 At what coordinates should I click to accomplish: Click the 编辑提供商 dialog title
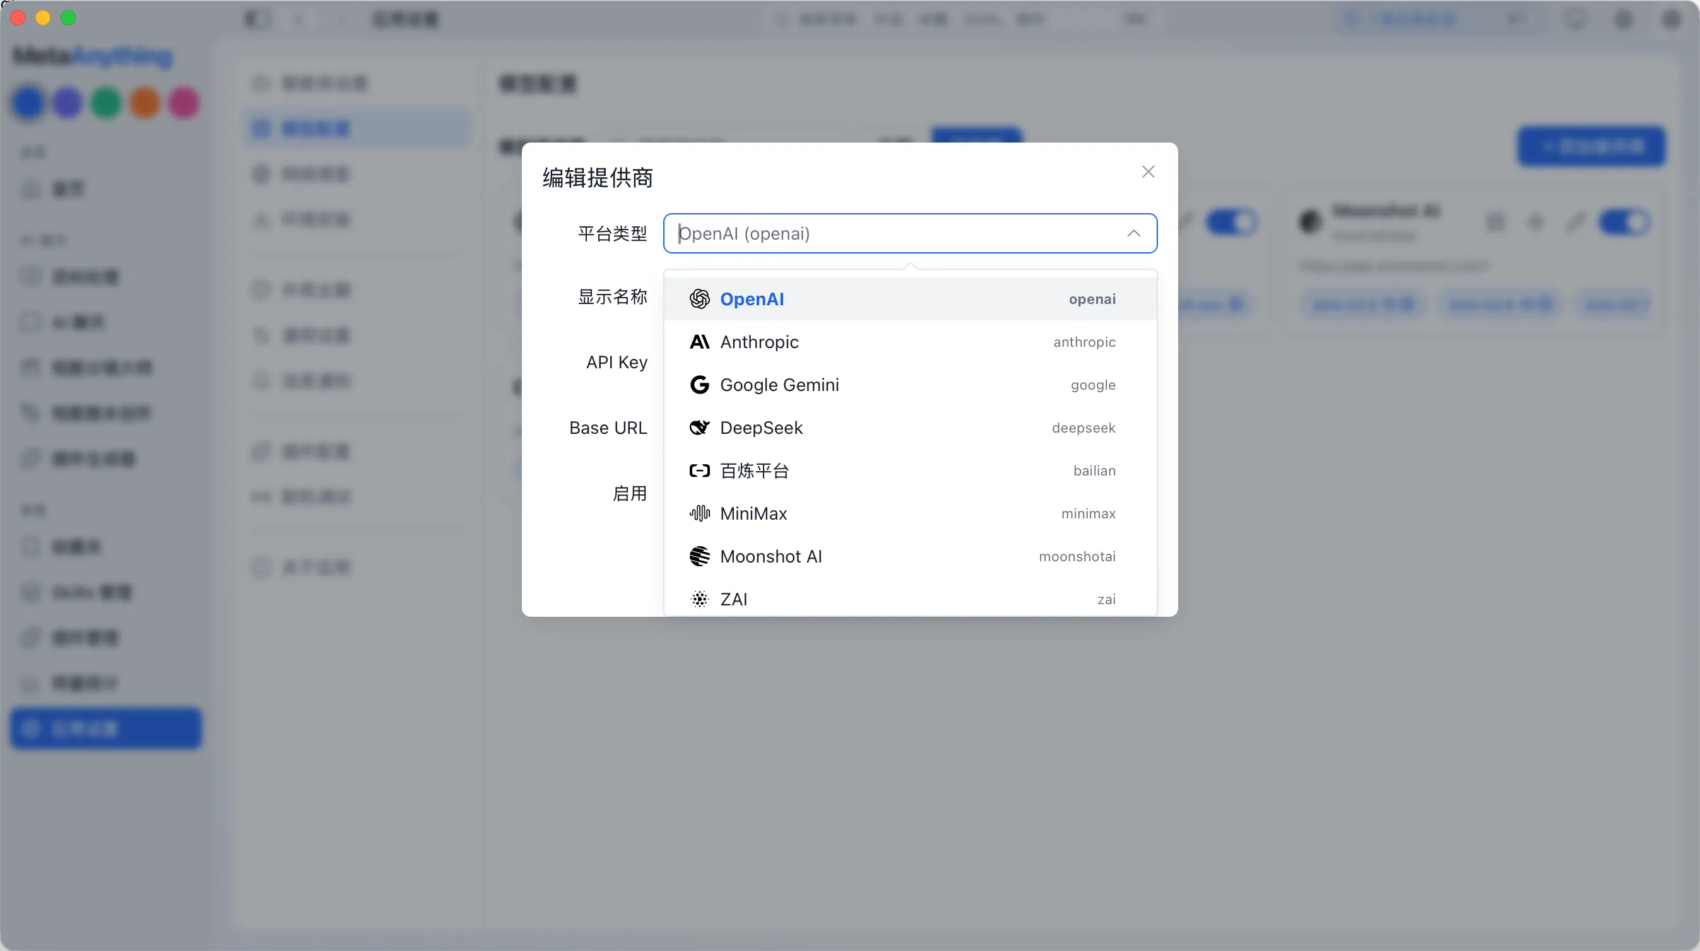597,177
